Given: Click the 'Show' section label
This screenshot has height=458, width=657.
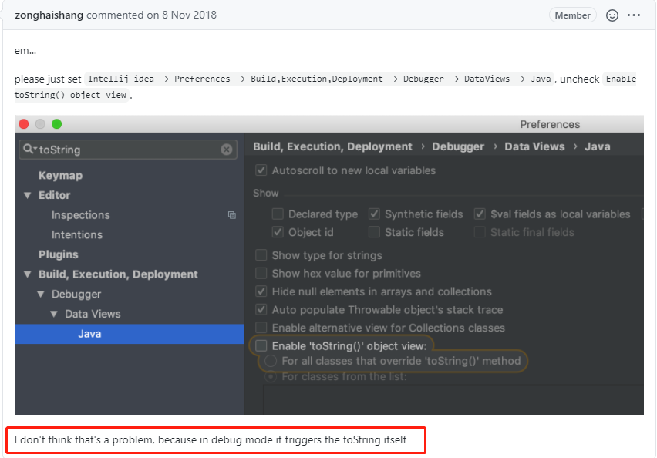Looking at the screenshot, I should click(265, 194).
